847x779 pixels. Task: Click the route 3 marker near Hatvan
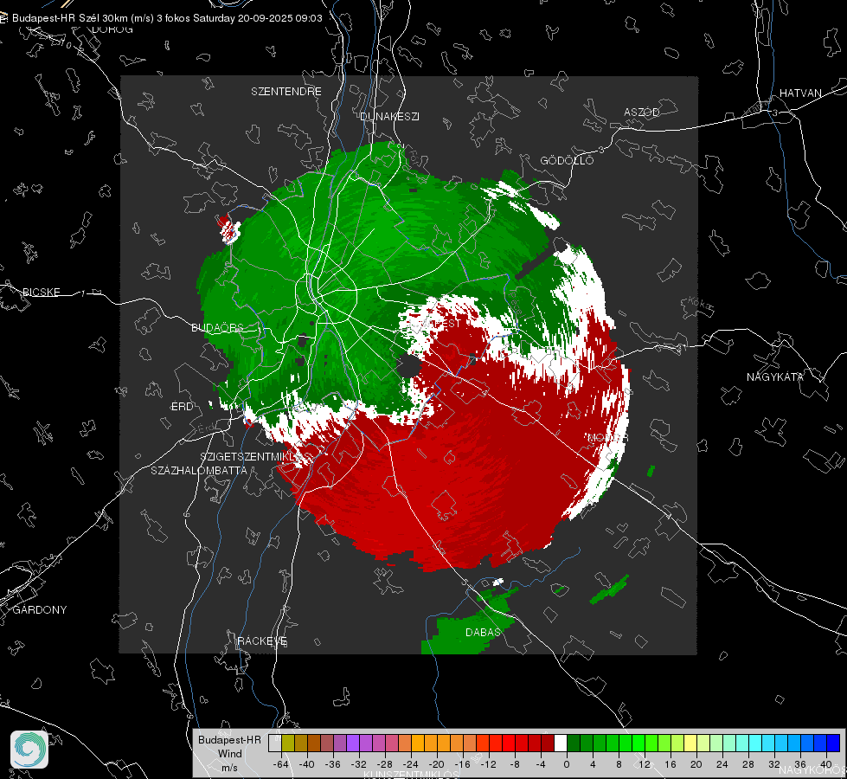pos(774,113)
